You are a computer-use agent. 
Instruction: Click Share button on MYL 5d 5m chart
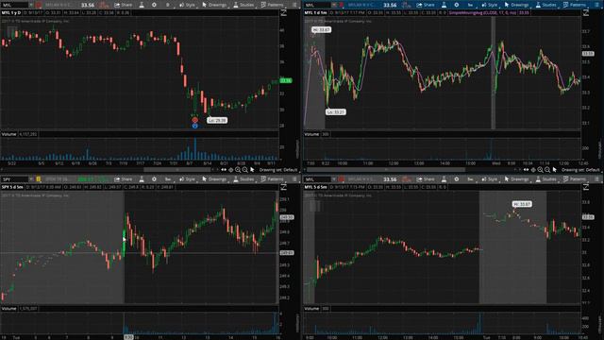pos(426,179)
